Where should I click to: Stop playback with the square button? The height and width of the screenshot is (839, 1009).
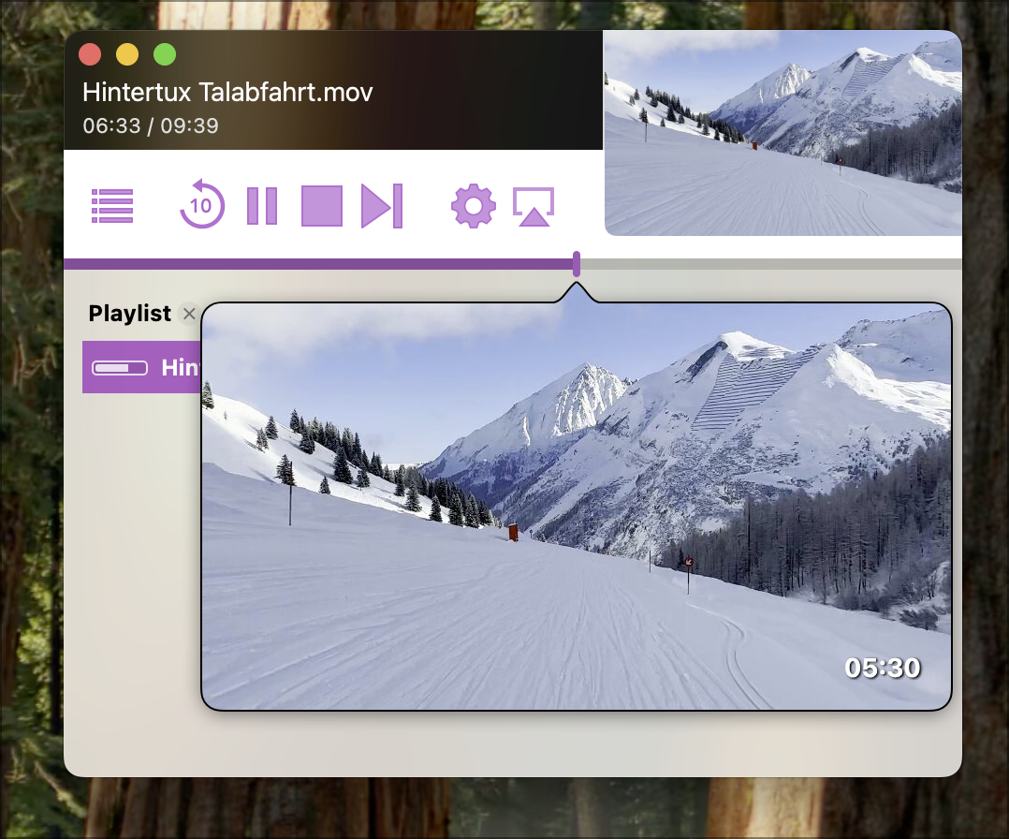pos(321,206)
